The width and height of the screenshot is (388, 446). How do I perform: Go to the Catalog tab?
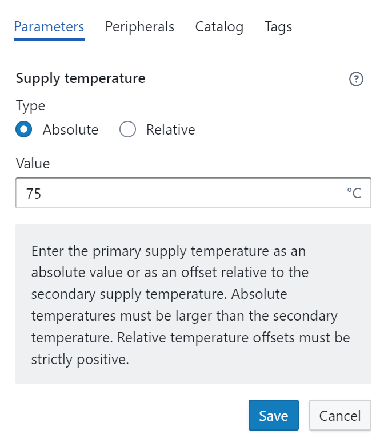219,27
